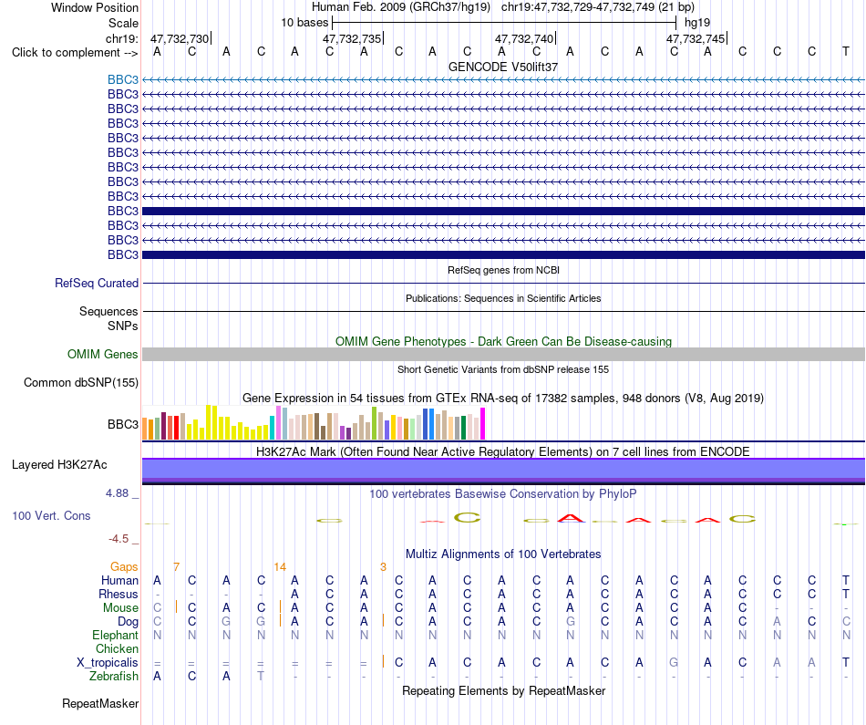Click the Mouse species label
866x725 pixels.
coord(120,608)
